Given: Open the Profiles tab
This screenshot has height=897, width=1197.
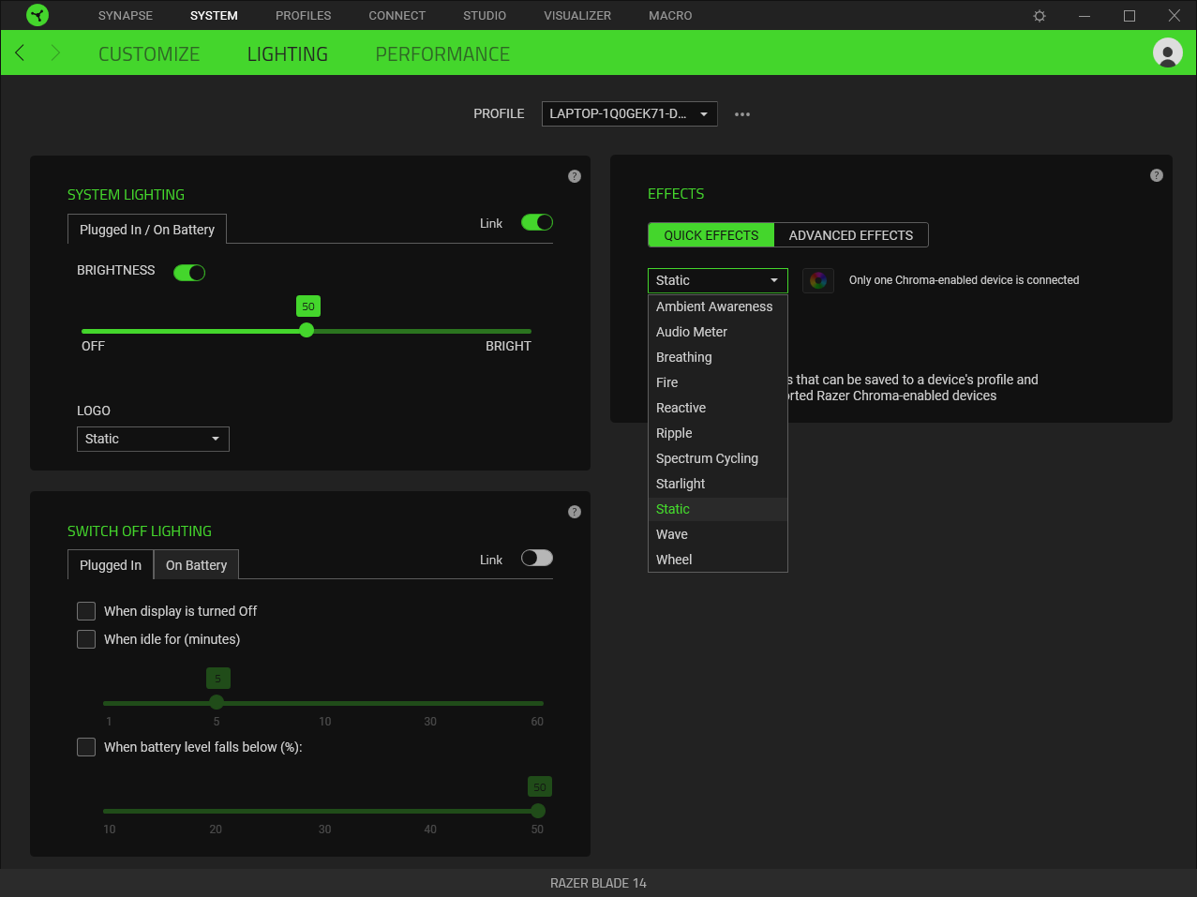Looking at the screenshot, I should click(x=304, y=16).
